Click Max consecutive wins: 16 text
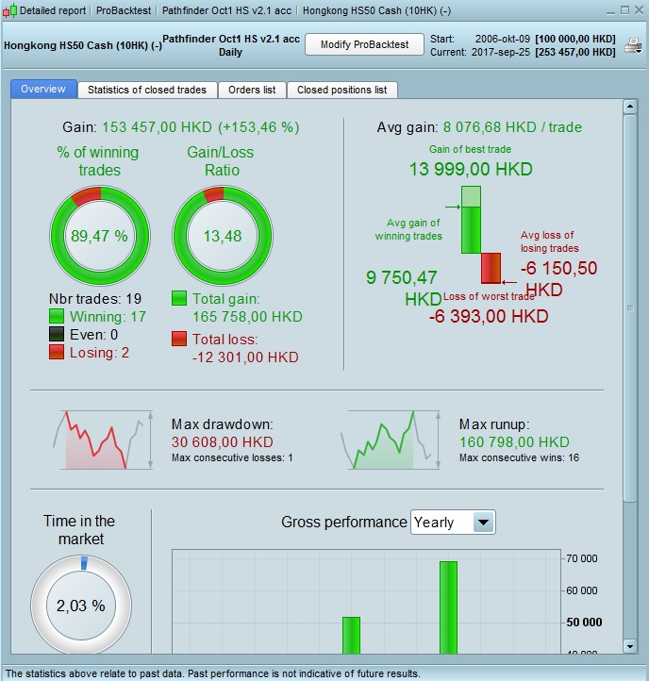The height and width of the screenshot is (681, 649). pos(519,457)
